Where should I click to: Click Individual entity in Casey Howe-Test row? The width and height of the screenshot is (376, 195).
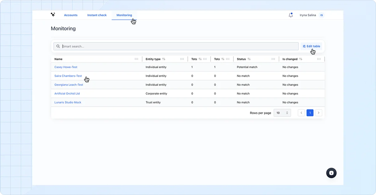(x=156, y=67)
